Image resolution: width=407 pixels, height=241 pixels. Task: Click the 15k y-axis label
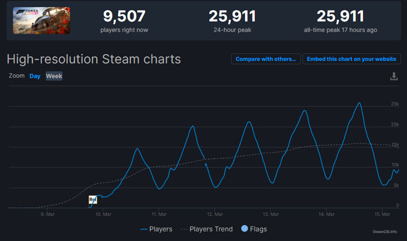click(x=395, y=145)
